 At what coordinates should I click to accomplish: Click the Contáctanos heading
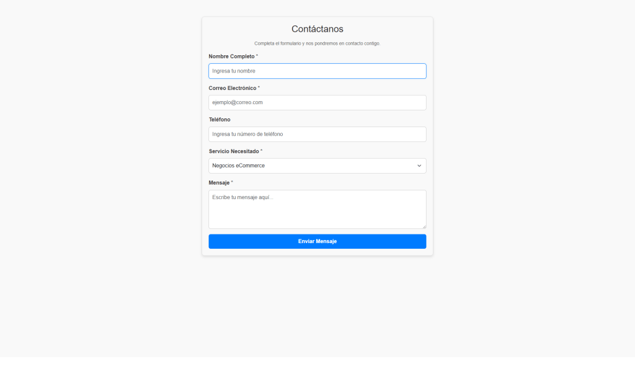pyautogui.click(x=317, y=29)
